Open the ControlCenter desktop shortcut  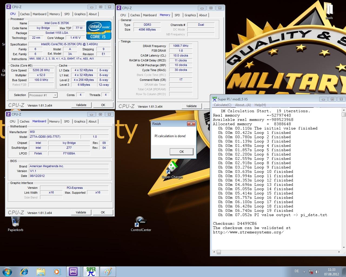click(141, 224)
